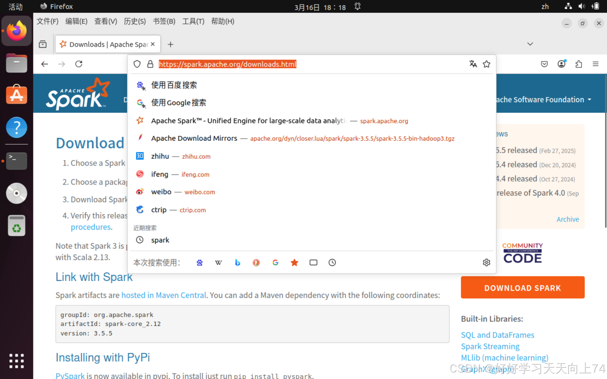Open the Firefox account icon in the toolbar
The width and height of the screenshot is (607, 379).
click(x=561, y=64)
